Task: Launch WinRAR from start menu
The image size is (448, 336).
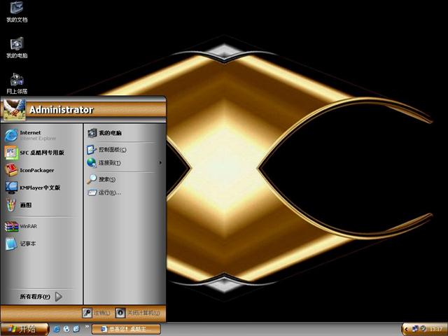Action: [x=41, y=226]
